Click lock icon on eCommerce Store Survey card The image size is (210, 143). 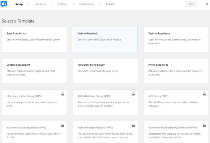(62, 94)
